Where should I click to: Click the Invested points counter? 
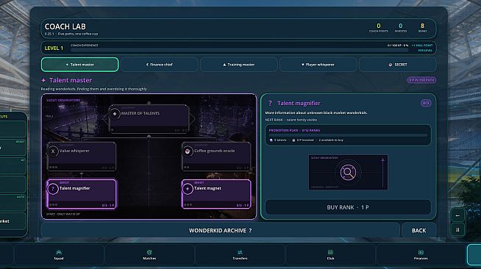(401, 28)
